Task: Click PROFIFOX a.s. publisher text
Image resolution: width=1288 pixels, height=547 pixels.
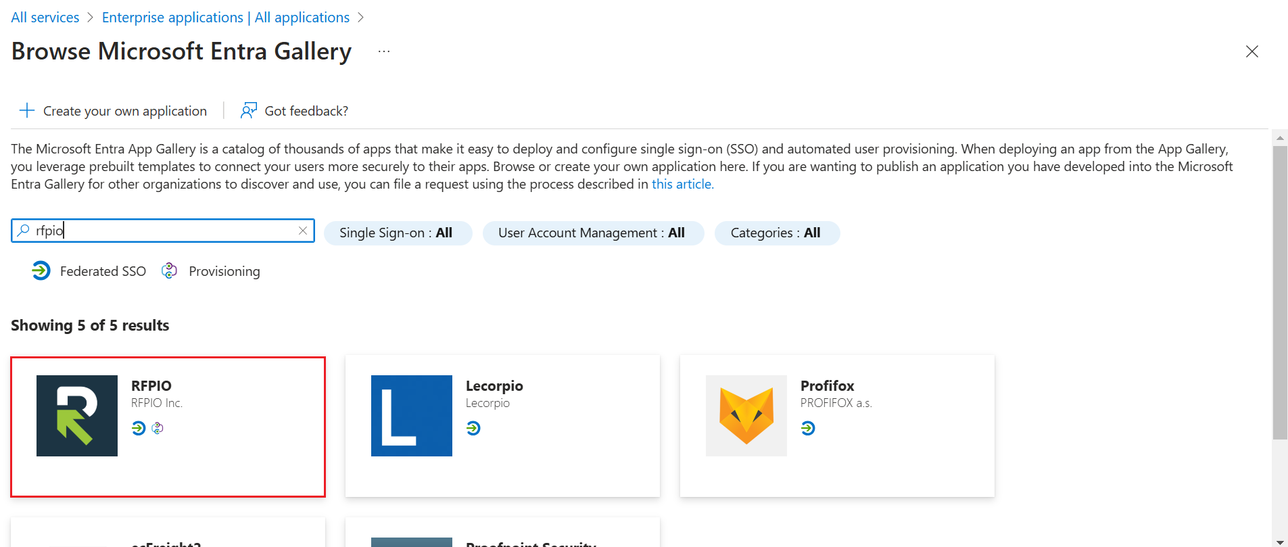Action: [x=836, y=403]
